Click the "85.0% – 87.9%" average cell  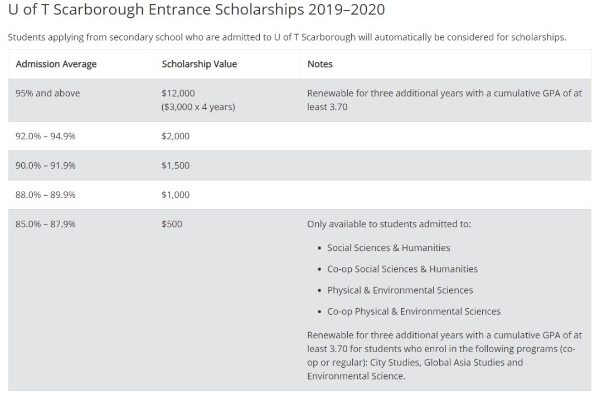pyautogui.click(x=45, y=224)
